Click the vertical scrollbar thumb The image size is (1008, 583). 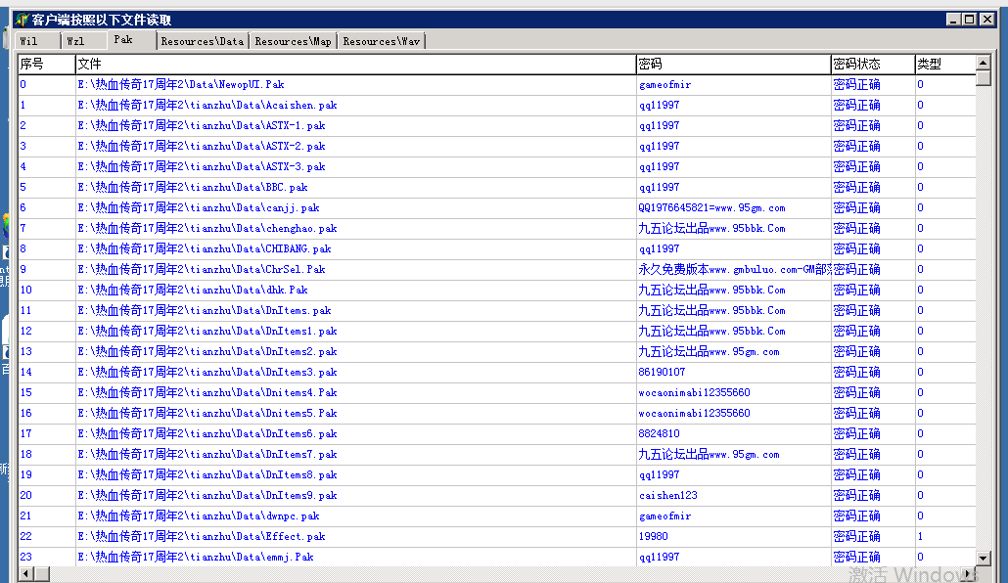(983, 78)
